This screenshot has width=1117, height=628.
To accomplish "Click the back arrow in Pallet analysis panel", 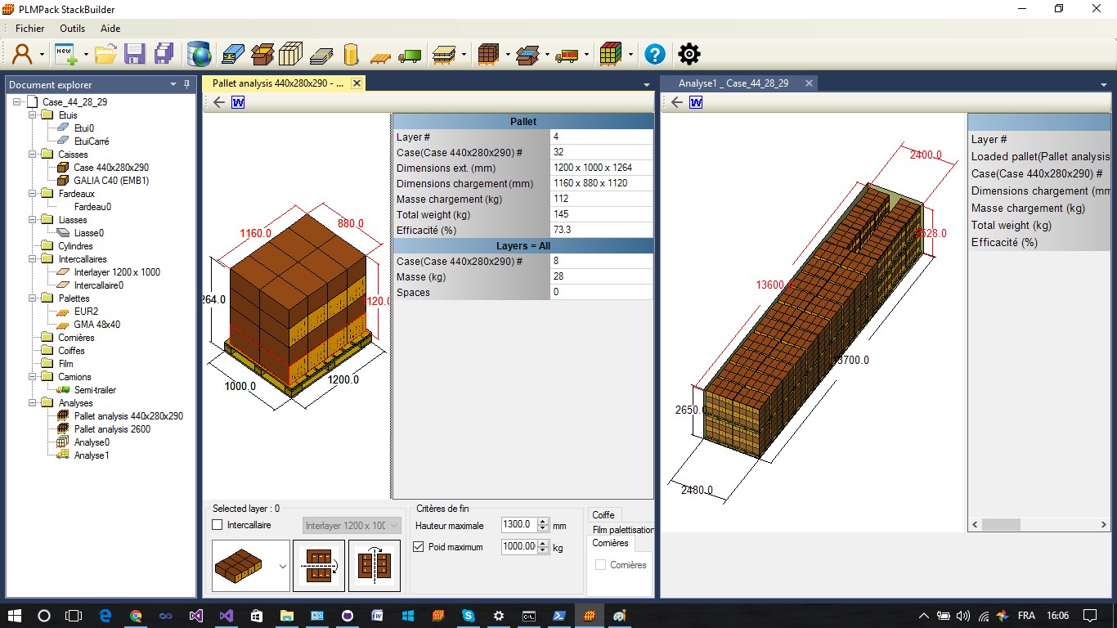I will tap(218, 102).
